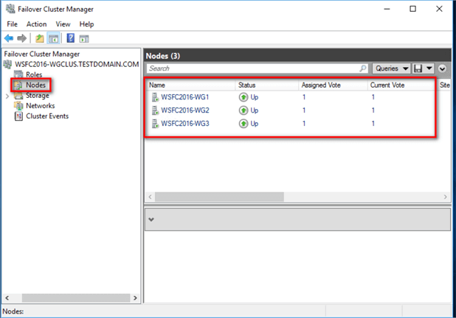Image resolution: width=456 pixels, height=318 pixels.
Task: Click the Assigned Vote value for WSFC2016-WG2
Action: 304,110
